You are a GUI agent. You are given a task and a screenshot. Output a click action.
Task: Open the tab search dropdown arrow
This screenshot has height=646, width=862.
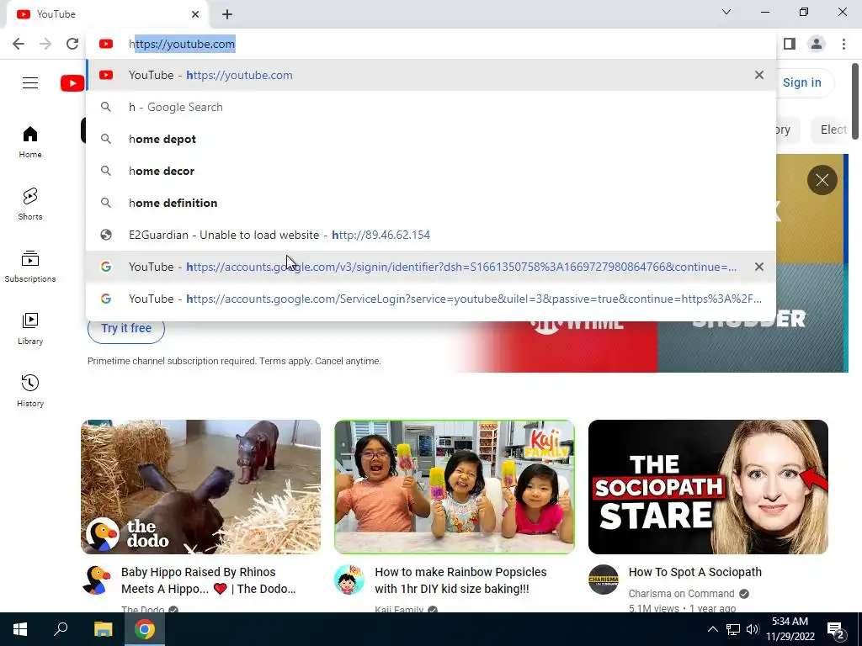point(726,12)
